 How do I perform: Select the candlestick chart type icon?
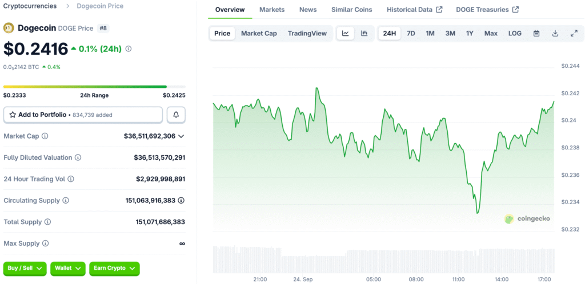coord(364,34)
